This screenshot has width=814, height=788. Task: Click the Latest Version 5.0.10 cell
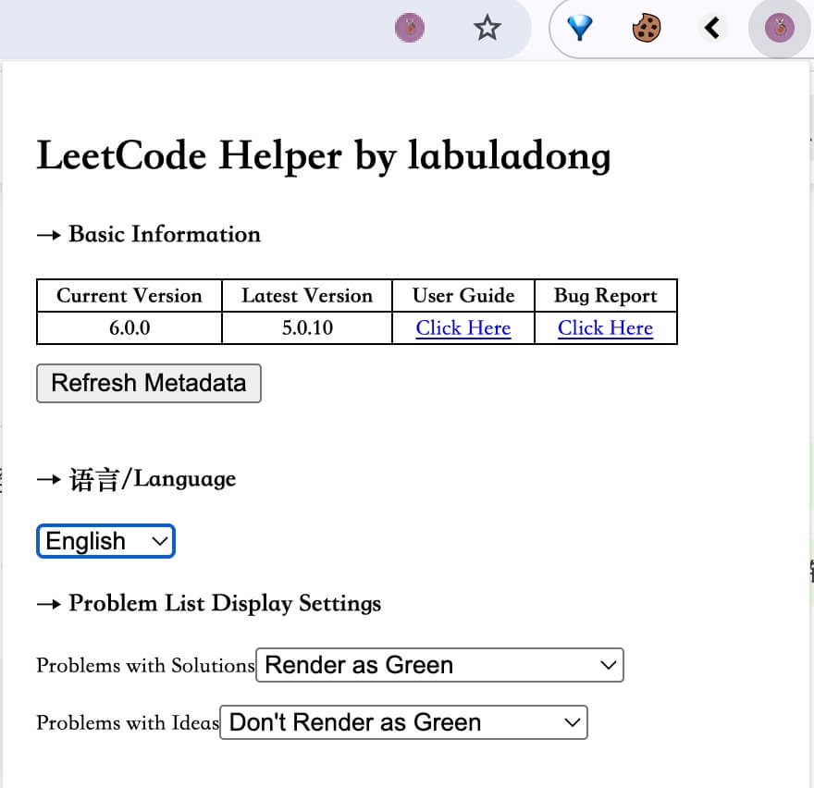coord(307,327)
